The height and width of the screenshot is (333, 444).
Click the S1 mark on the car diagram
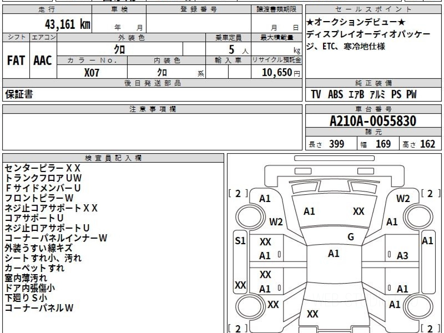[x=240, y=241]
